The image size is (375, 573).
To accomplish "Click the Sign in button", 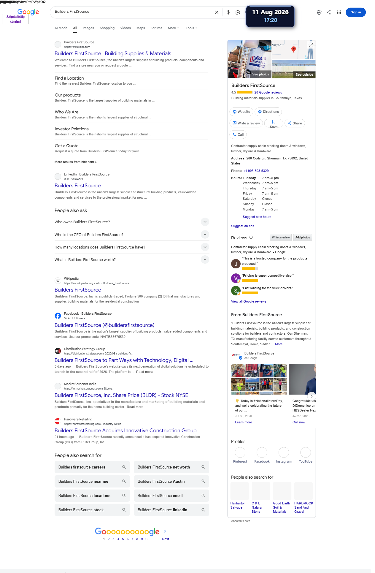I will coord(355,12).
